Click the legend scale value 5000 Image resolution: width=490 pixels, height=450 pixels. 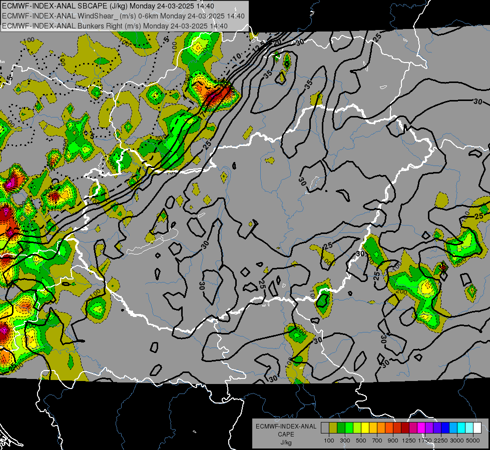[473, 440]
